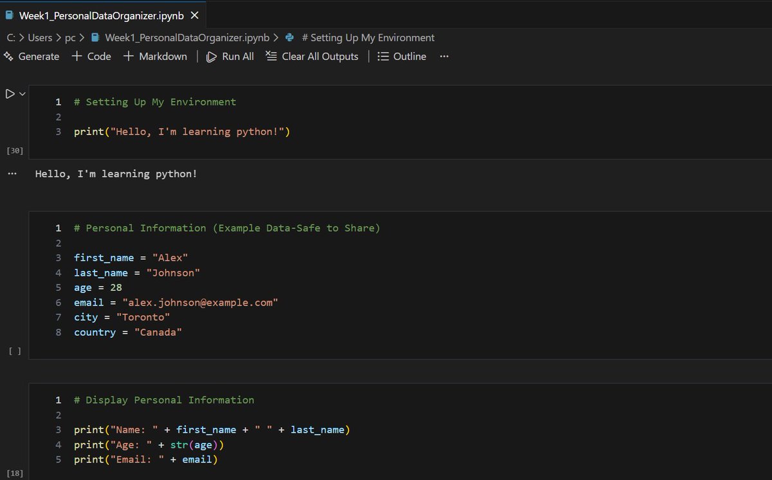Viewport: 772px width, 480px height.
Task: Clear All Outputs in the notebook
Action: (x=312, y=57)
